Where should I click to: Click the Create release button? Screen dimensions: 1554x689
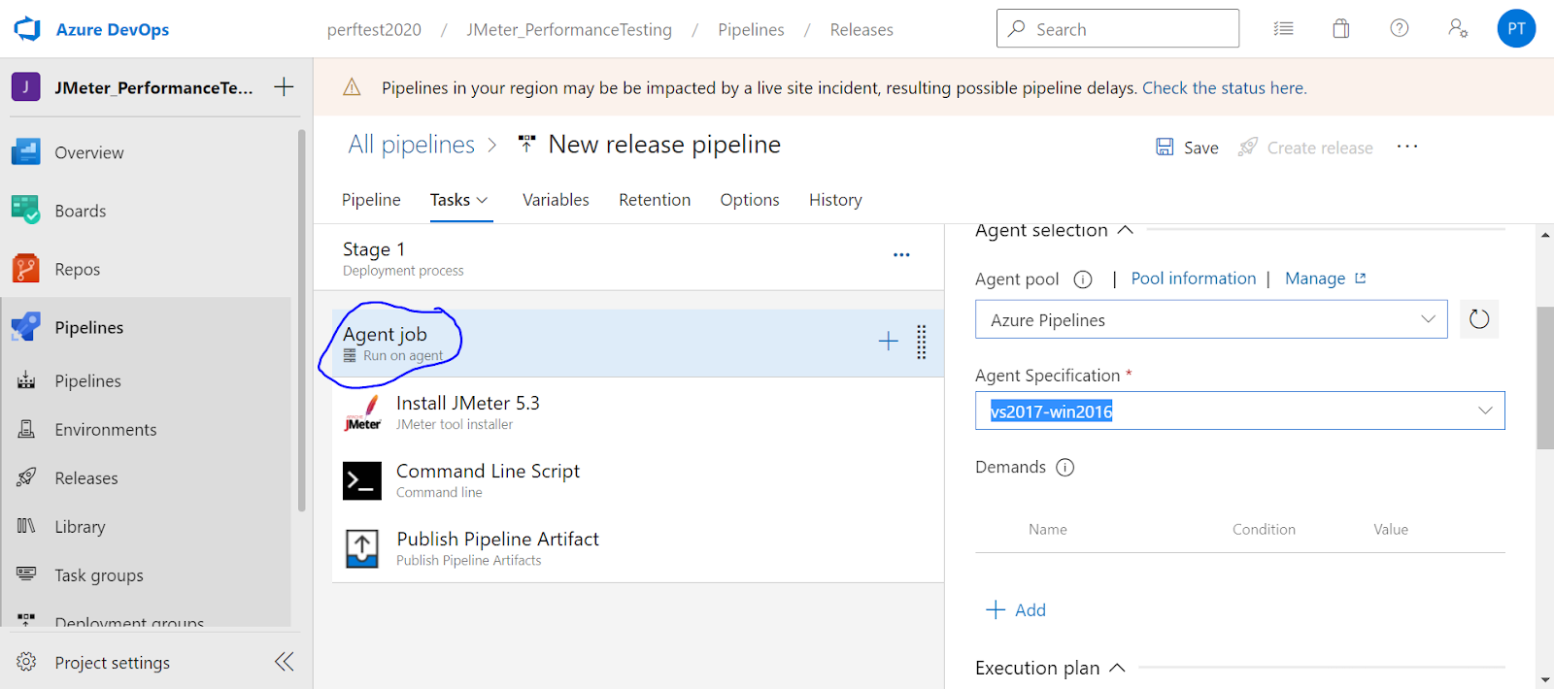(x=1305, y=148)
